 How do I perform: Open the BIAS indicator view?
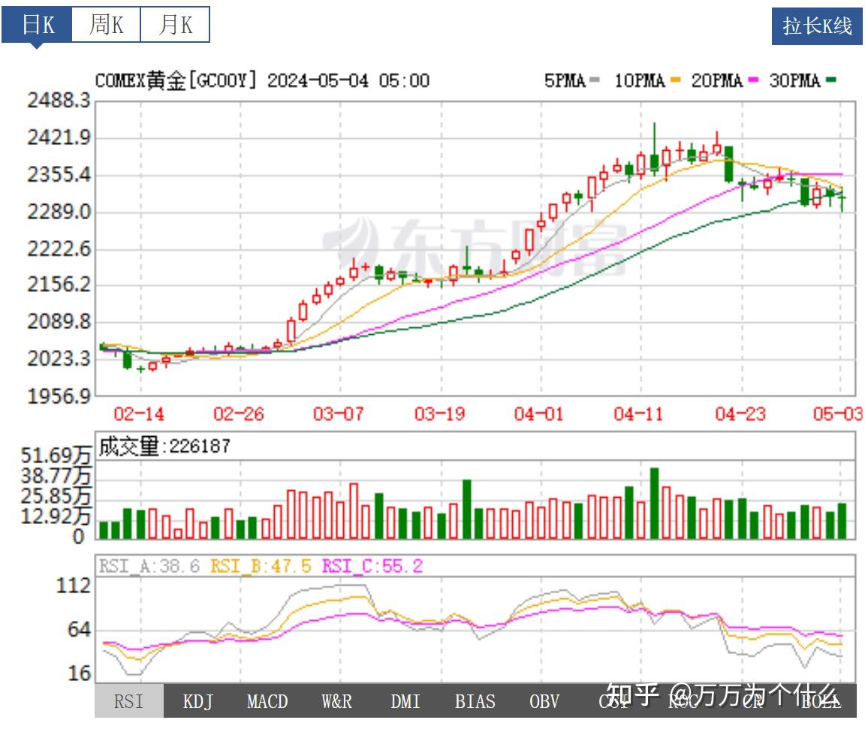[475, 702]
